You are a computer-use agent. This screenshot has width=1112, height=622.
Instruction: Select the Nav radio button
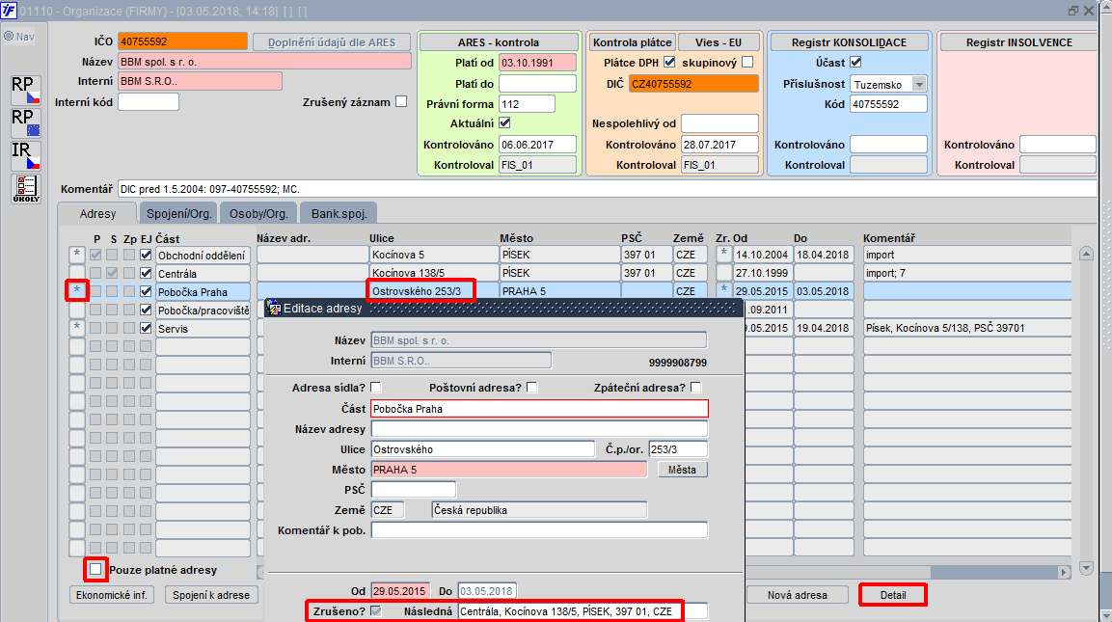click(9, 37)
